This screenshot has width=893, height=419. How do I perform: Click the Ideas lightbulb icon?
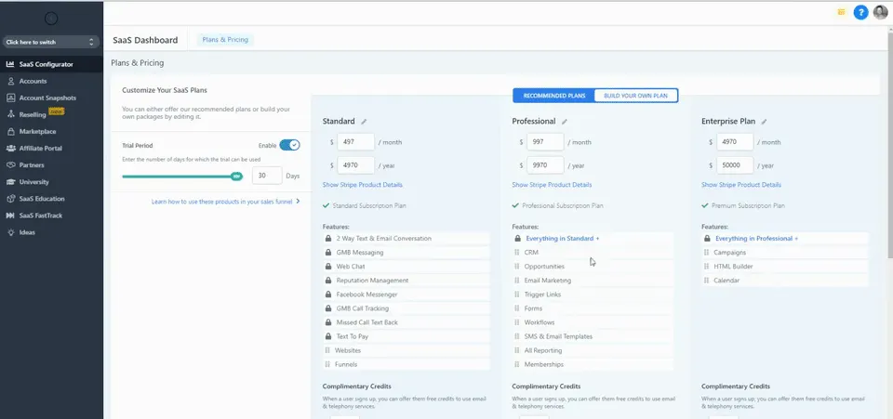[x=10, y=232]
